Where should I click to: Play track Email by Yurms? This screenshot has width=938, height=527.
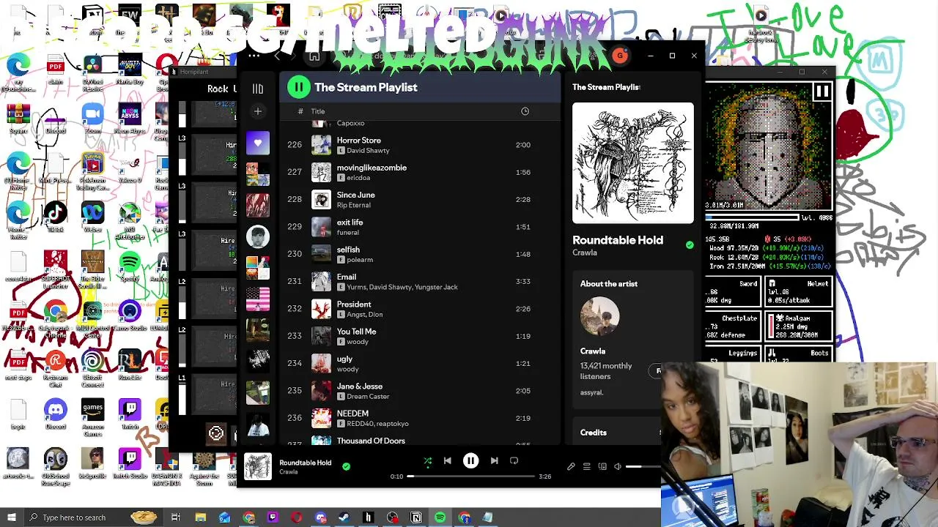pos(419,282)
